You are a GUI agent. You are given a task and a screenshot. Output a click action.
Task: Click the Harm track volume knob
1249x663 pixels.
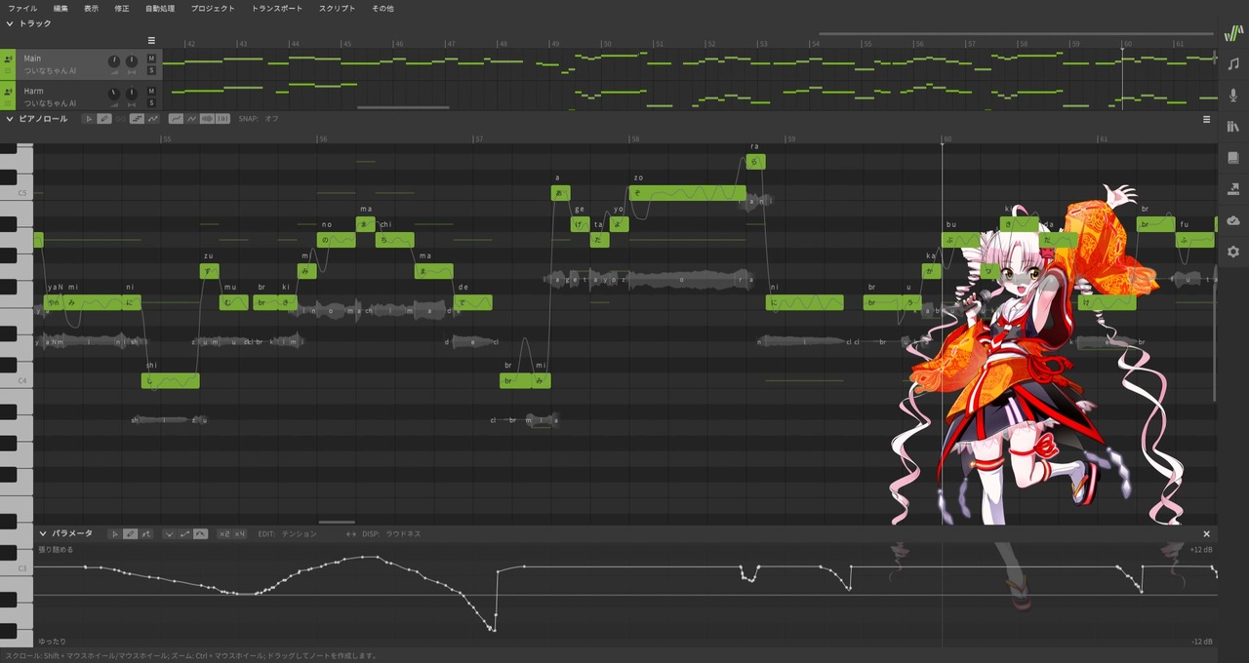(114, 94)
